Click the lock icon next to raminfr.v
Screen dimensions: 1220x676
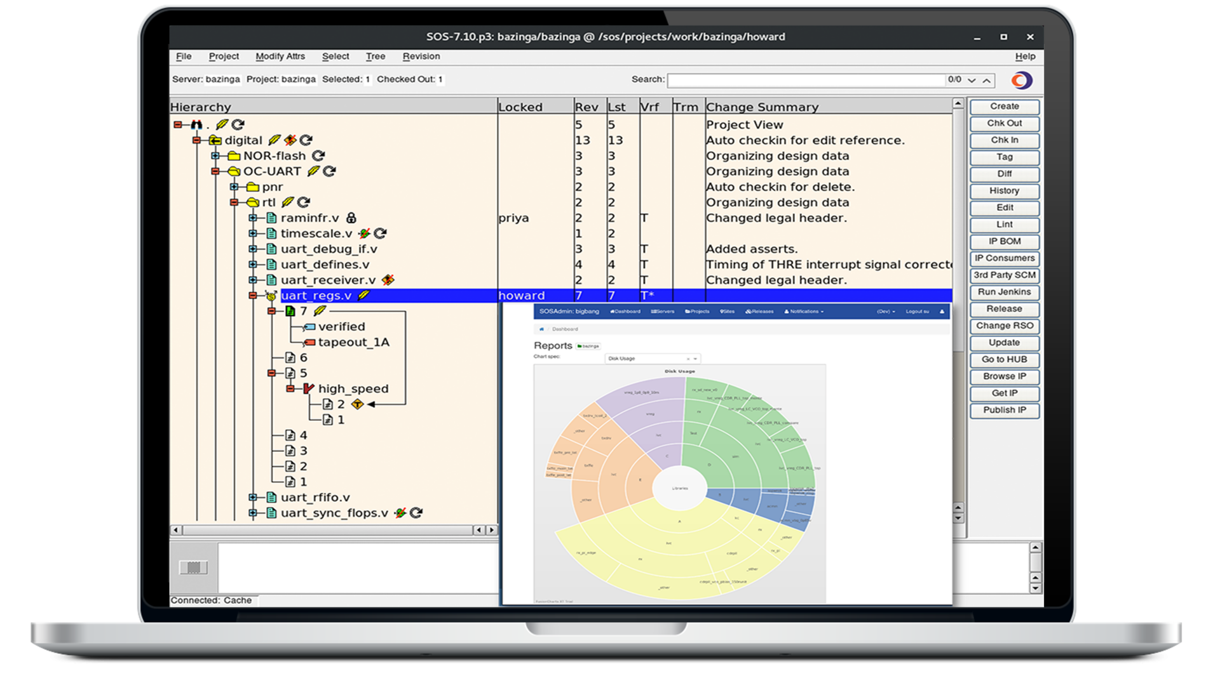click(353, 217)
